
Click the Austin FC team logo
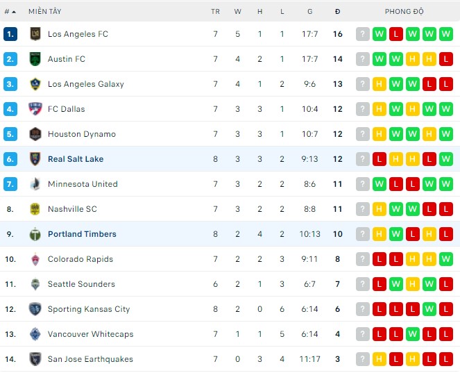tap(35, 59)
